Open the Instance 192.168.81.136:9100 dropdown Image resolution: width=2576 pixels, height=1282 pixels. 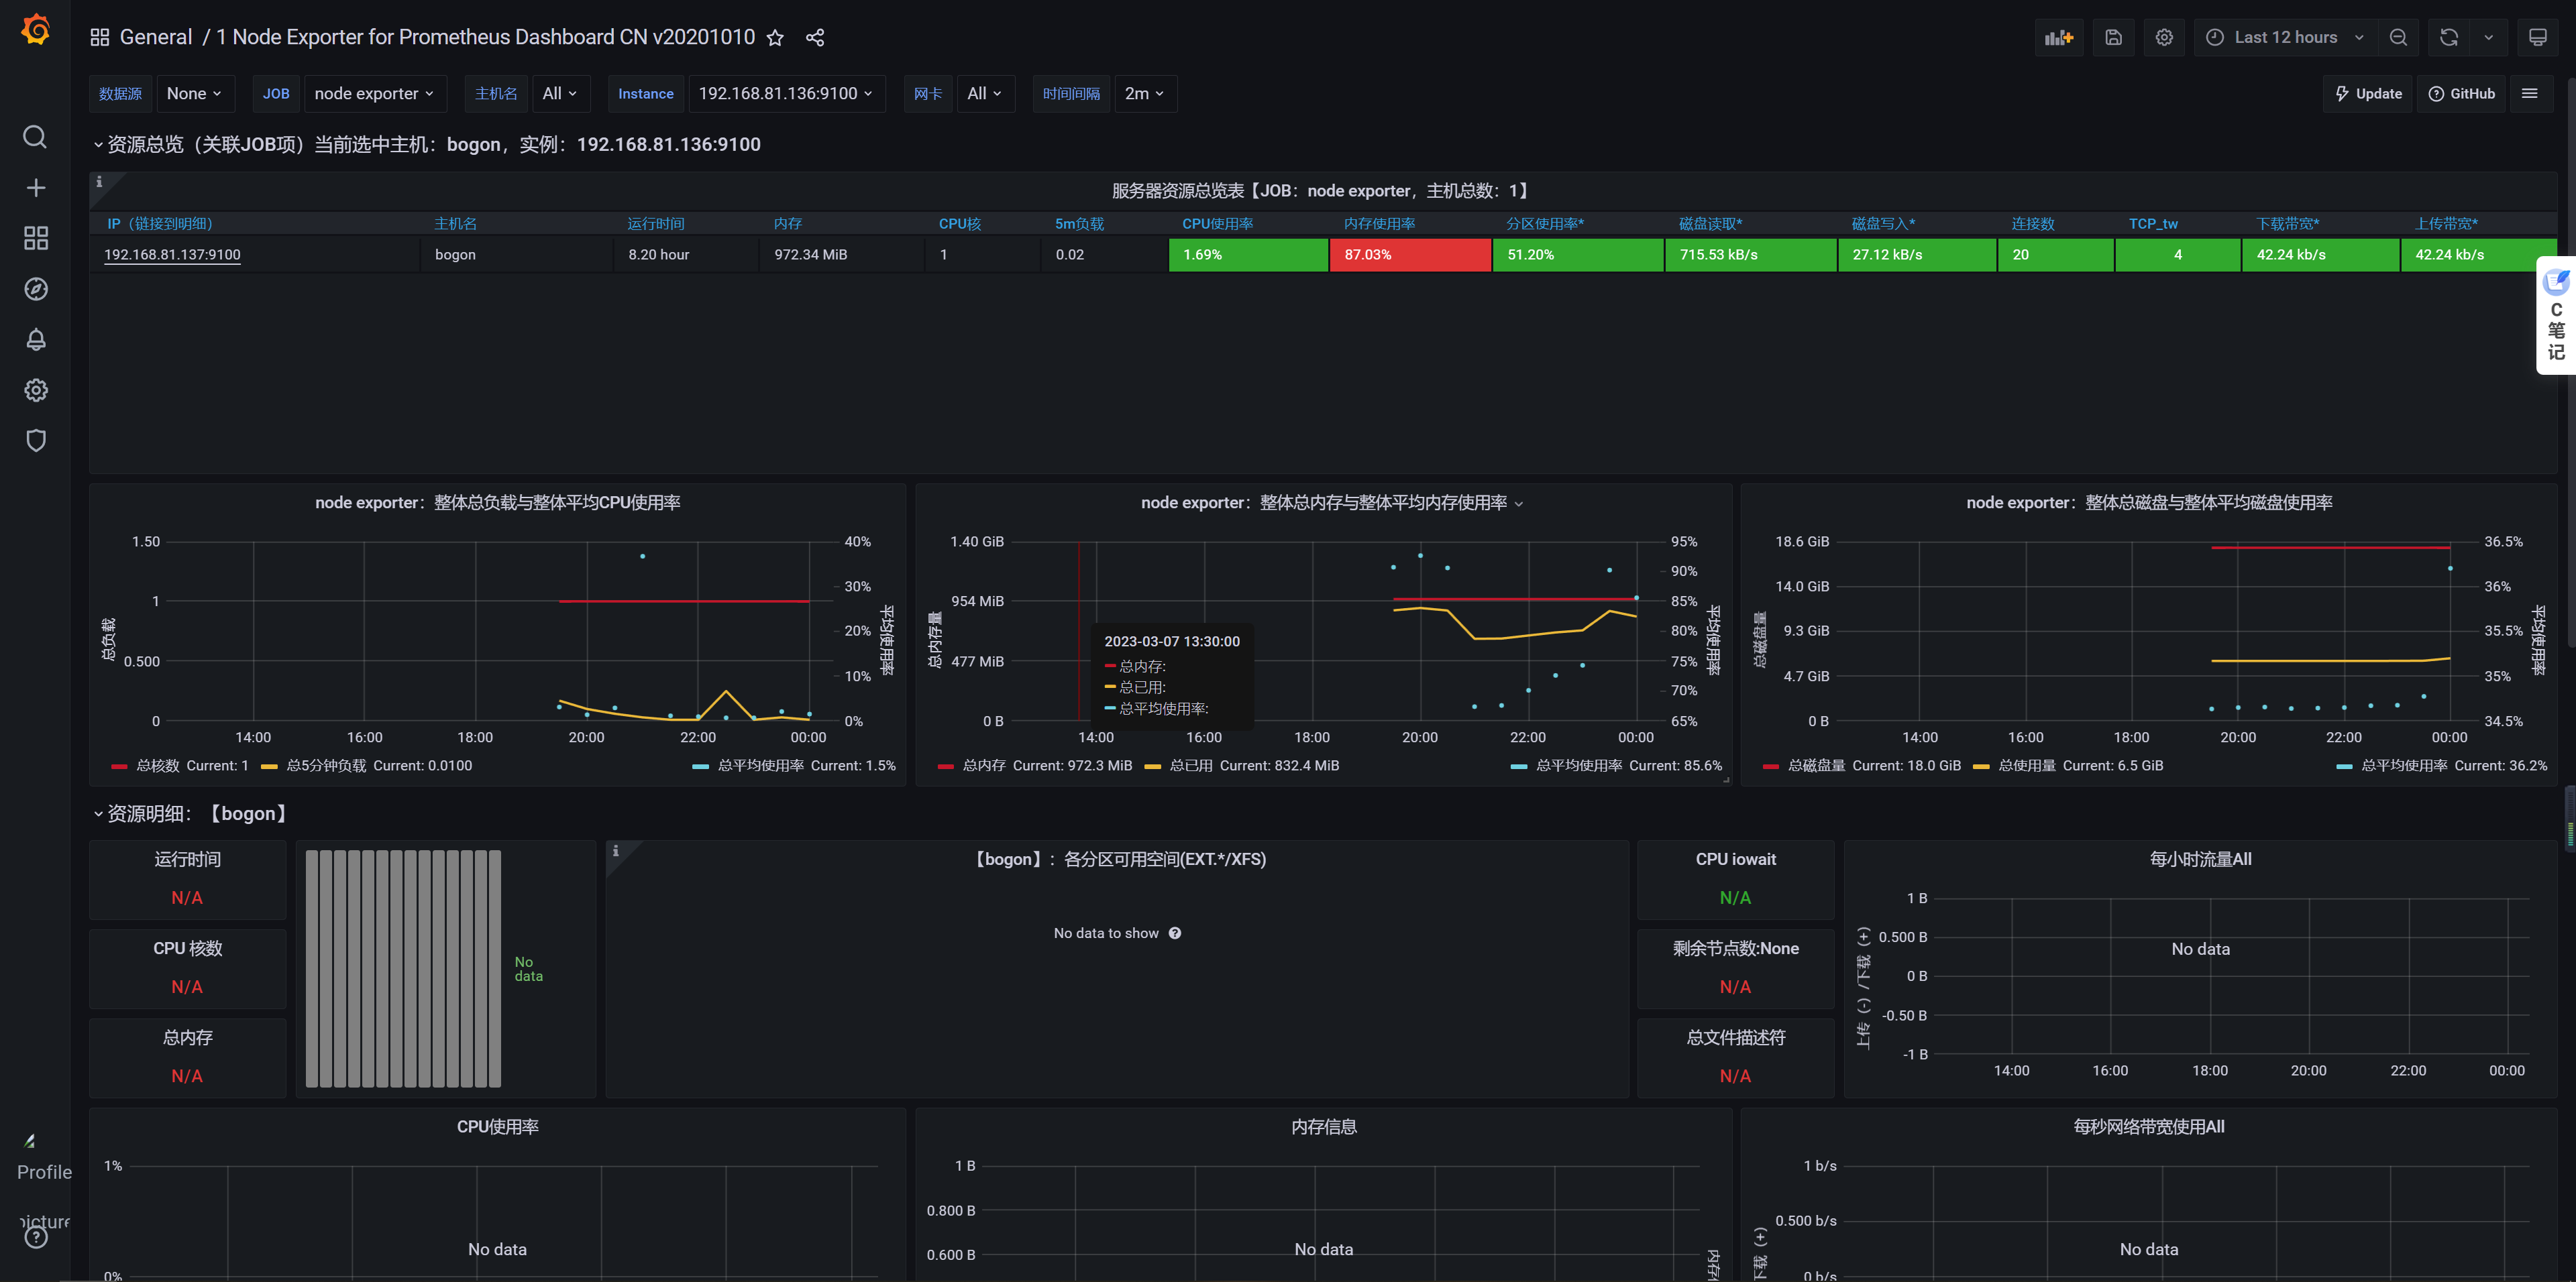tap(786, 93)
